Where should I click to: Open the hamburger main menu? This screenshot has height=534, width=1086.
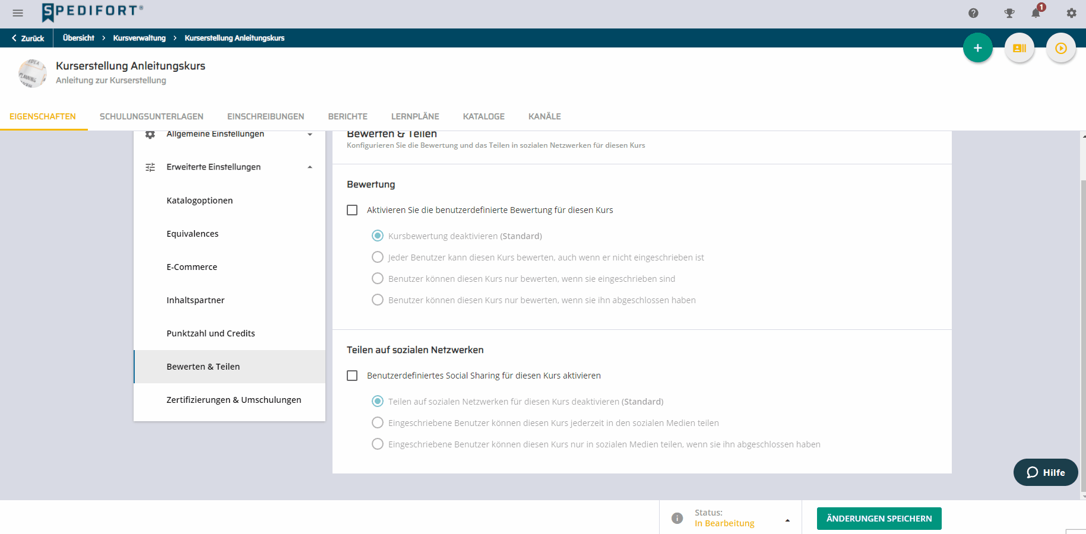(18, 13)
